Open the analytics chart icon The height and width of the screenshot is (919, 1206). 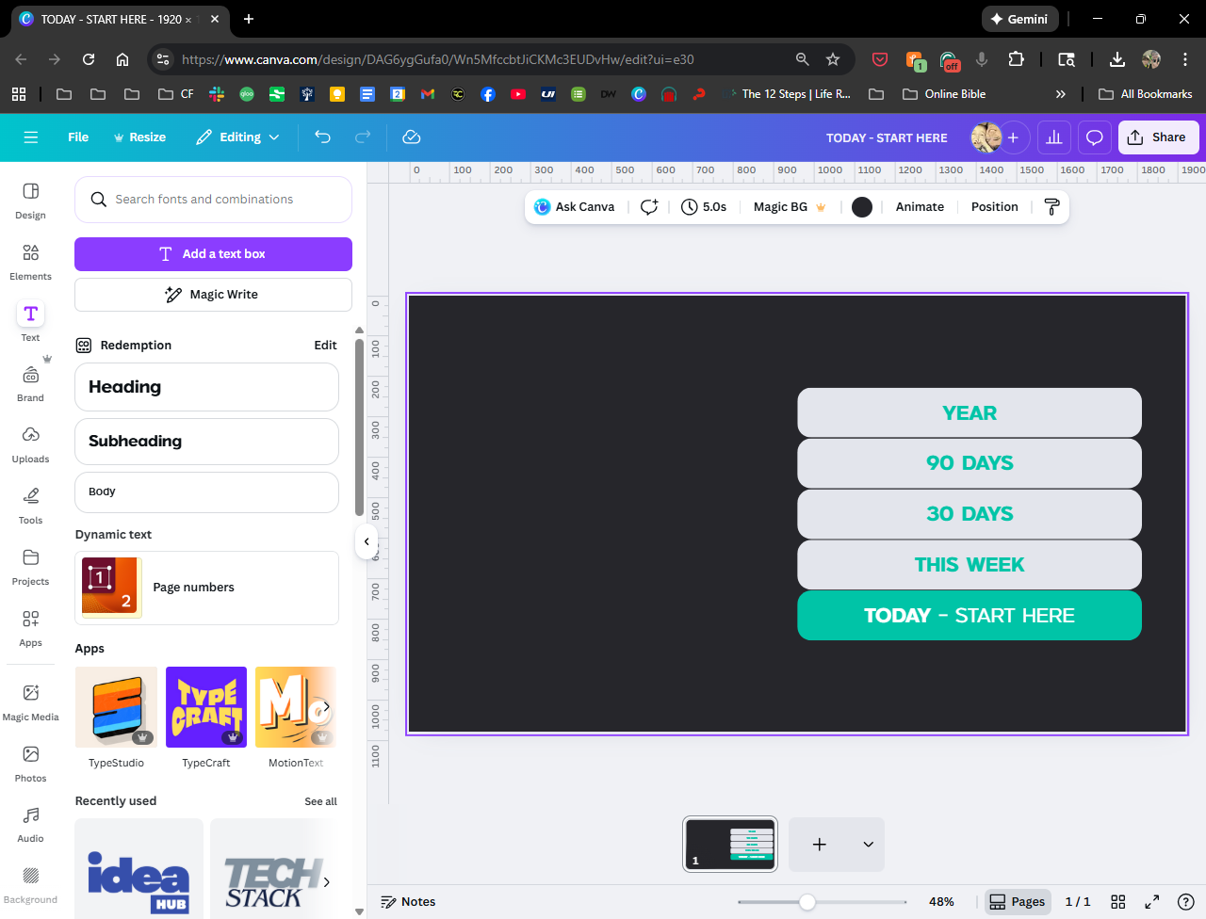click(1053, 137)
